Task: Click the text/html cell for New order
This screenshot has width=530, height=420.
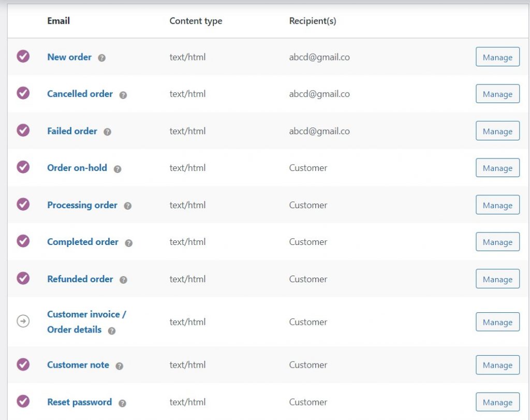Action: 187,57
